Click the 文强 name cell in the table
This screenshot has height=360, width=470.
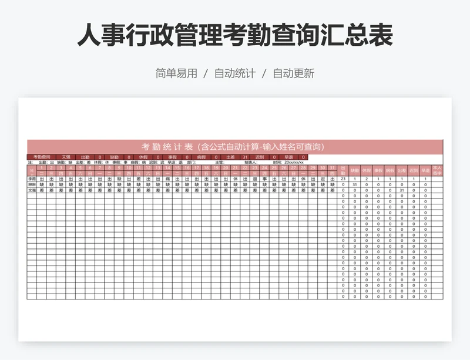click(32, 190)
